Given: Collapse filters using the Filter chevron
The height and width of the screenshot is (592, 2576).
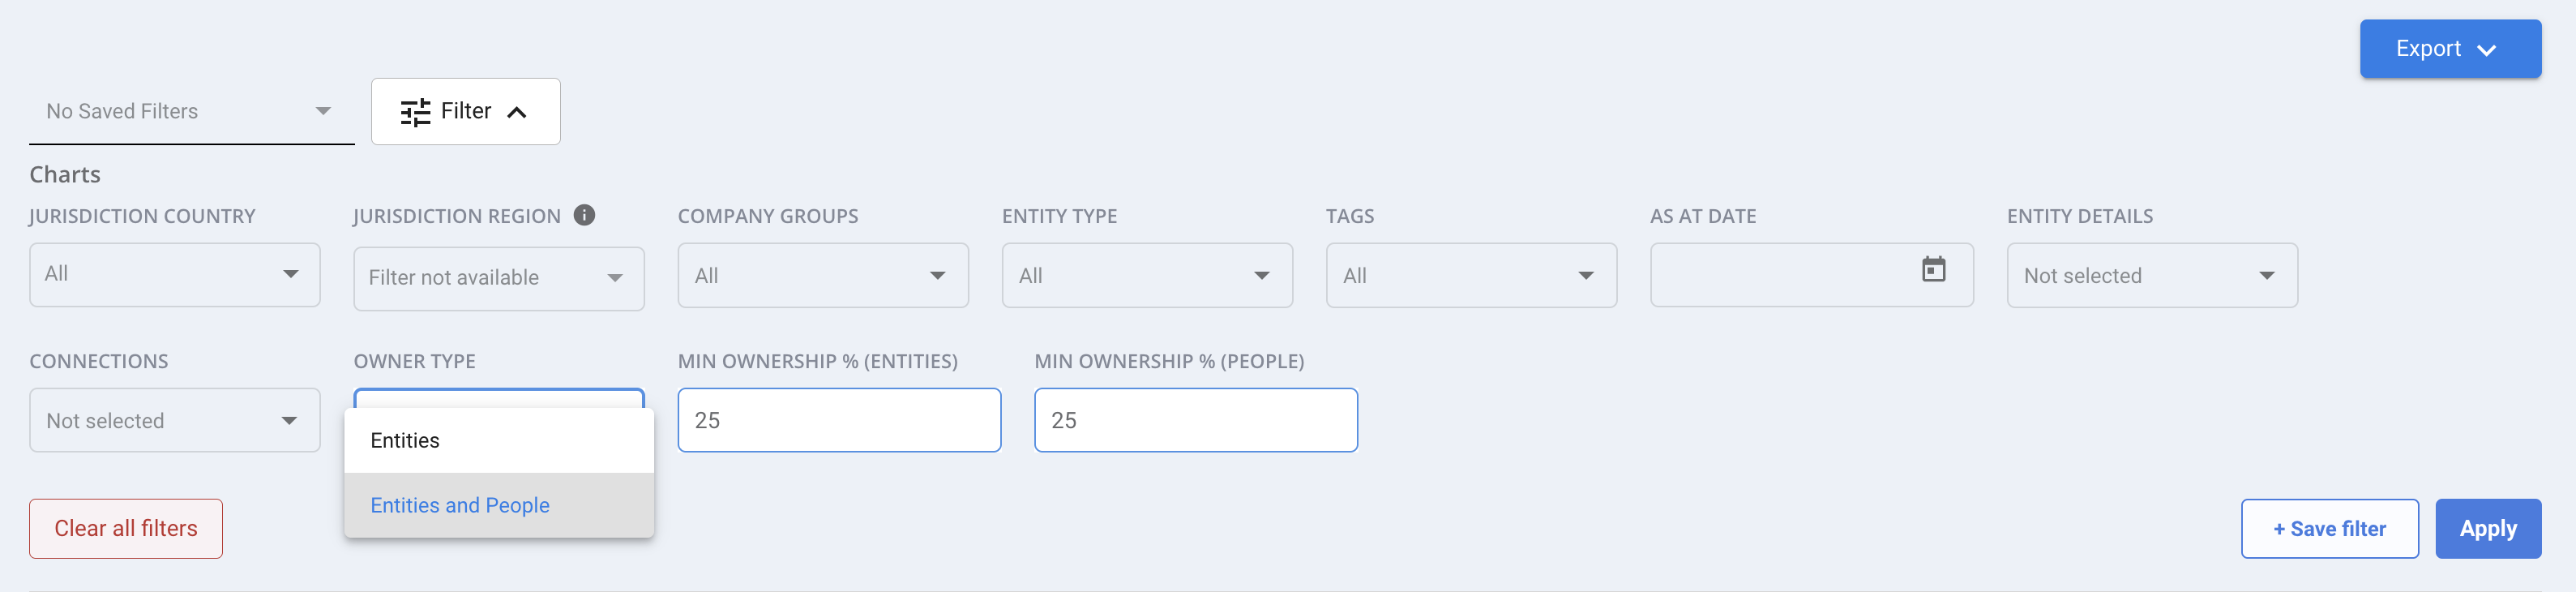Looking at the screenshot, I should point(517,112).
